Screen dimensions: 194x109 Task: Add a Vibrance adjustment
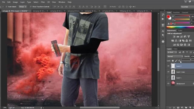189,37
